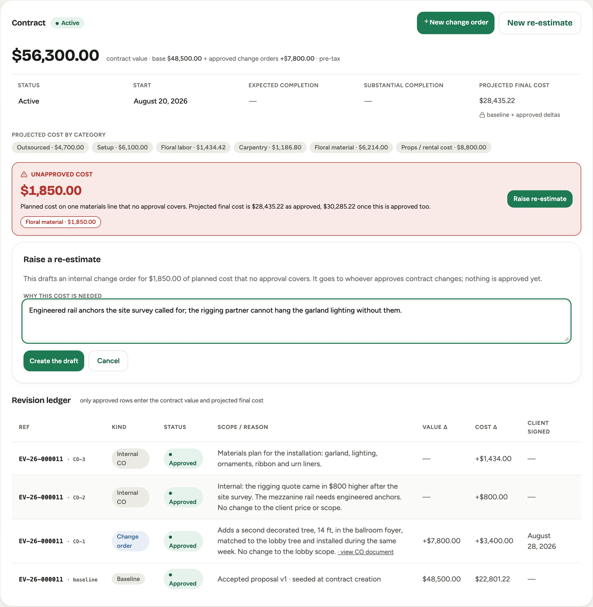Select ledger row EV-26-000011 · CO-2
Image resolution: width=593 pixels, height=607 pixels.
[296, 497]
